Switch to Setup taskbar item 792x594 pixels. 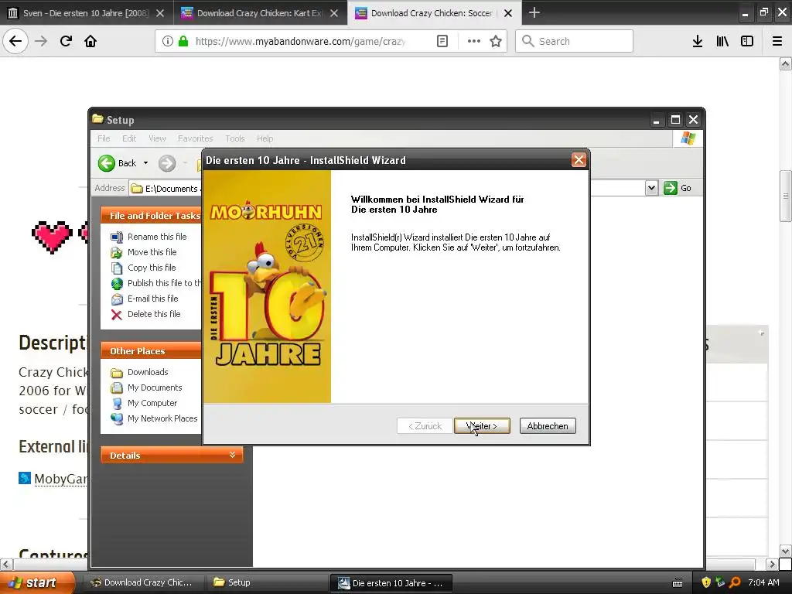coord(267,582)
